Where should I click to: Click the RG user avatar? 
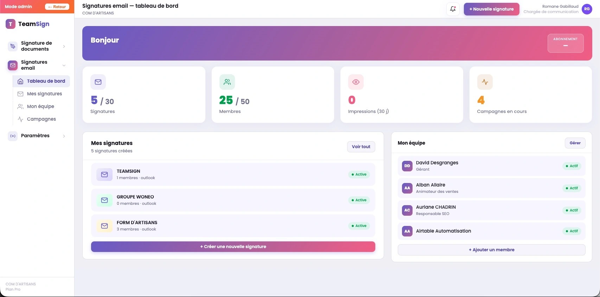(587, 9)
